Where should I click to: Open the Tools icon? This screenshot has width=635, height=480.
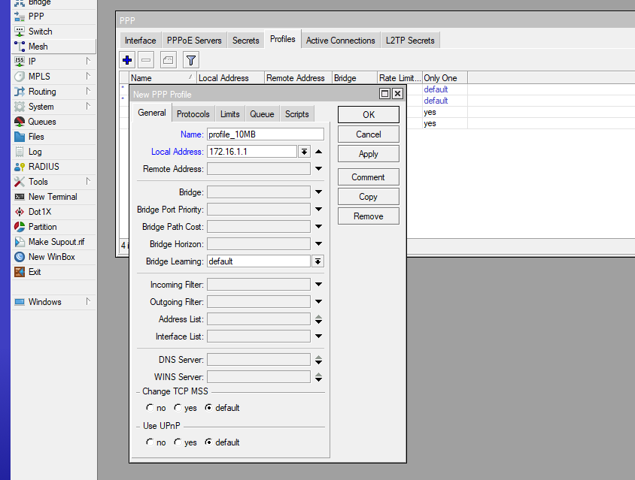20,182
